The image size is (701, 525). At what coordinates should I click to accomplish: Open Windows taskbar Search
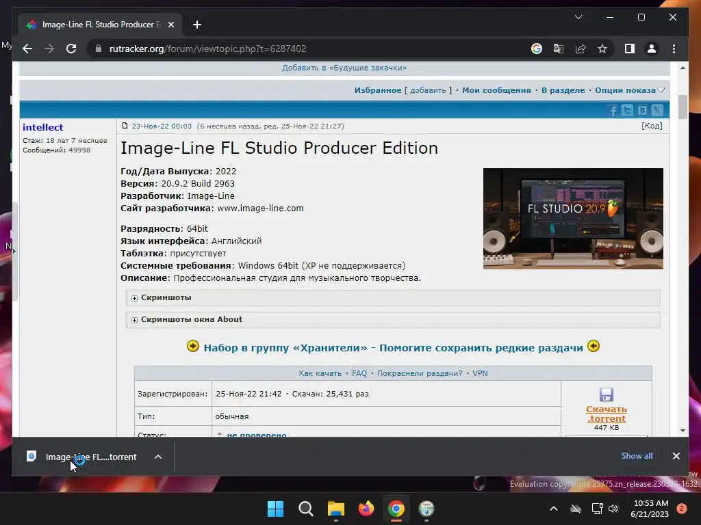(x=306, y=509)
